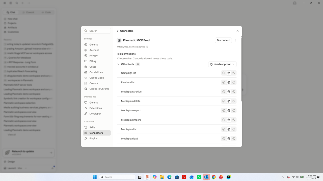Set Mediaplan import to always allow
Screen dimensions: 323x181
[x=224, y=120]
